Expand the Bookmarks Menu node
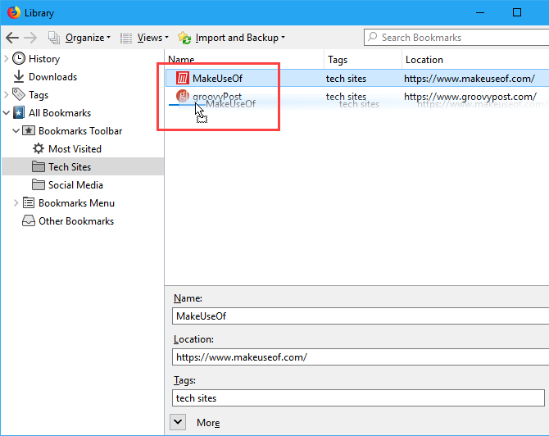The width and height of the screenshot is (549, 436). (16, 203)
